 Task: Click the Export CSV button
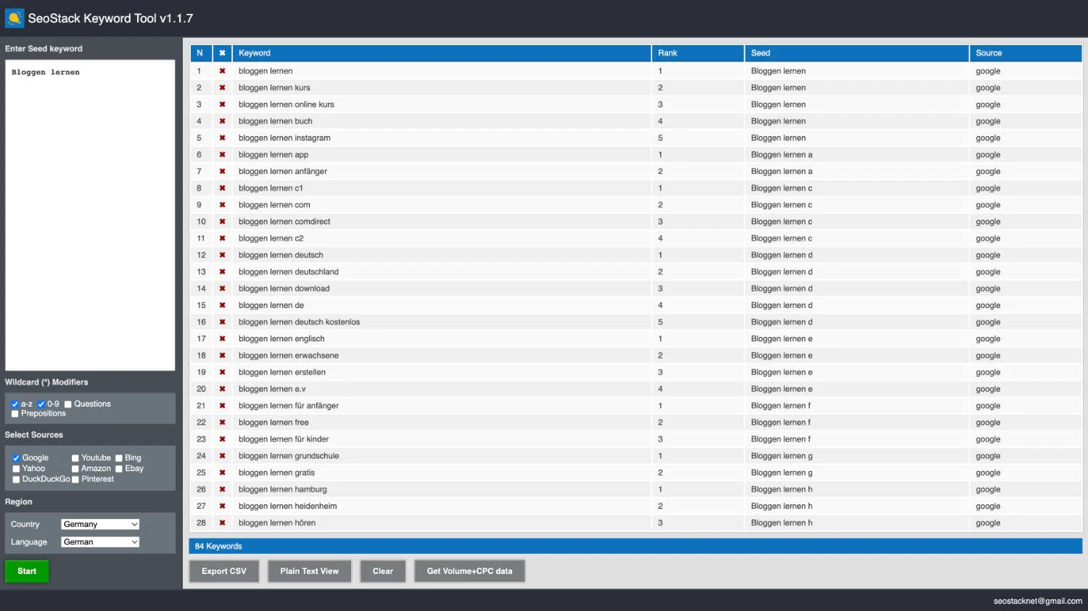click(223, 571)
